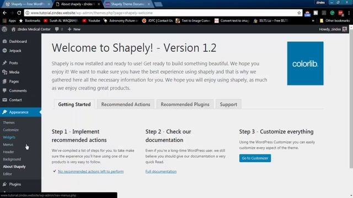
Task: Open Header submenu
Action: click(8, 152)
